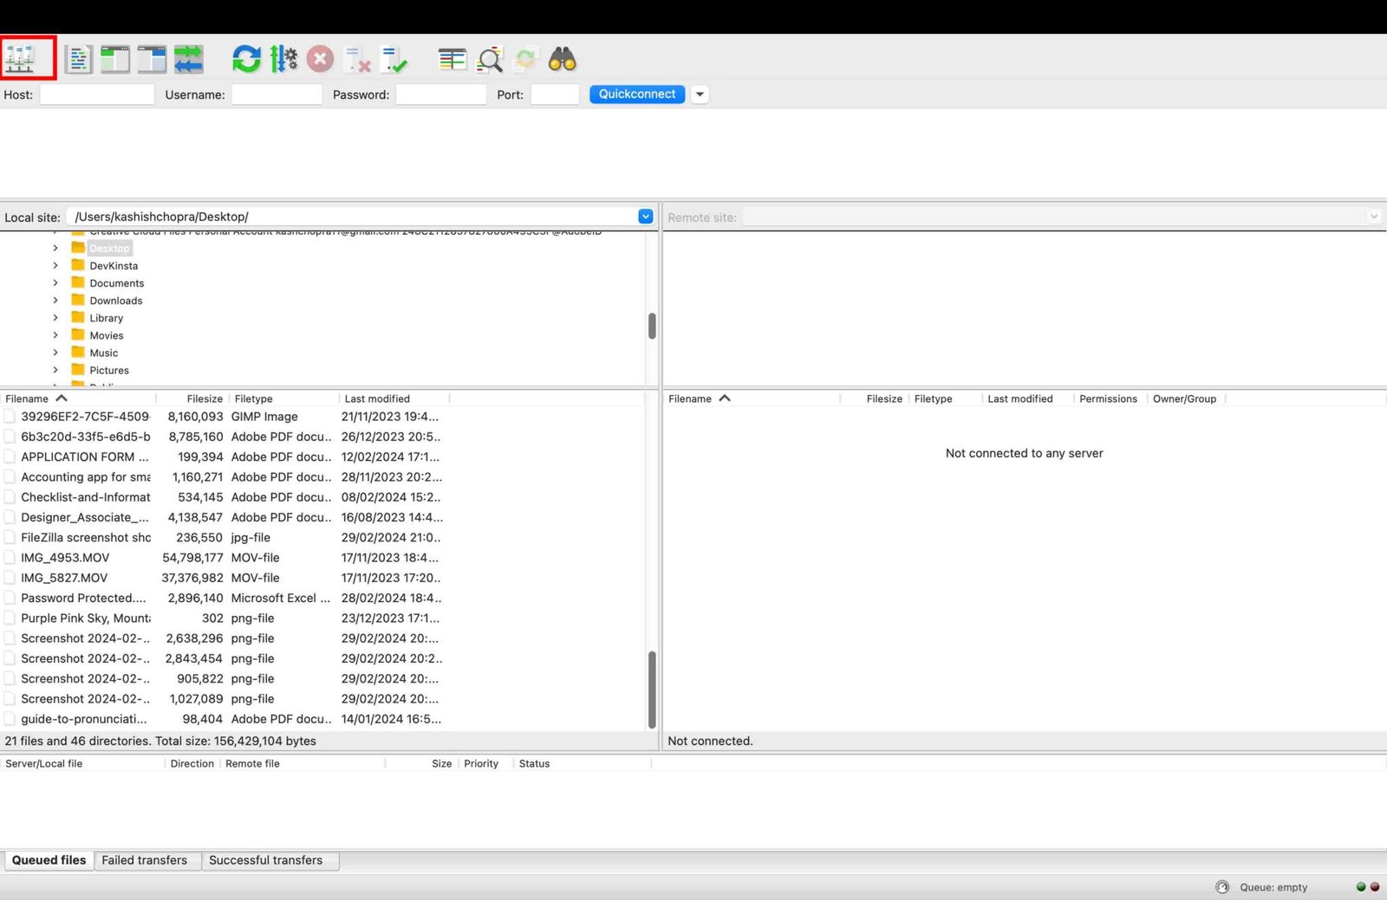Click inside the Host input field

click(95, 94)
